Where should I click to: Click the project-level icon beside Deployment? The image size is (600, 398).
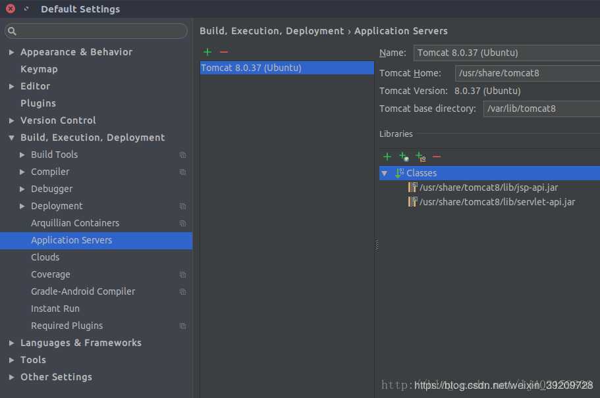pos(182,206)
